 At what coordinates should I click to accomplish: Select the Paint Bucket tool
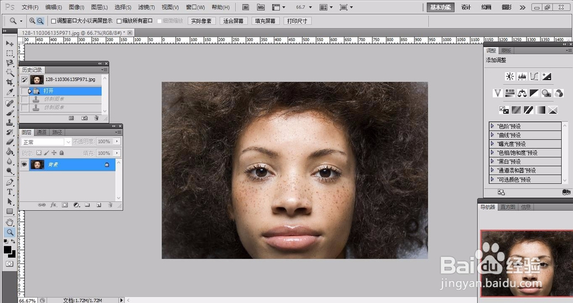[10, 151]
